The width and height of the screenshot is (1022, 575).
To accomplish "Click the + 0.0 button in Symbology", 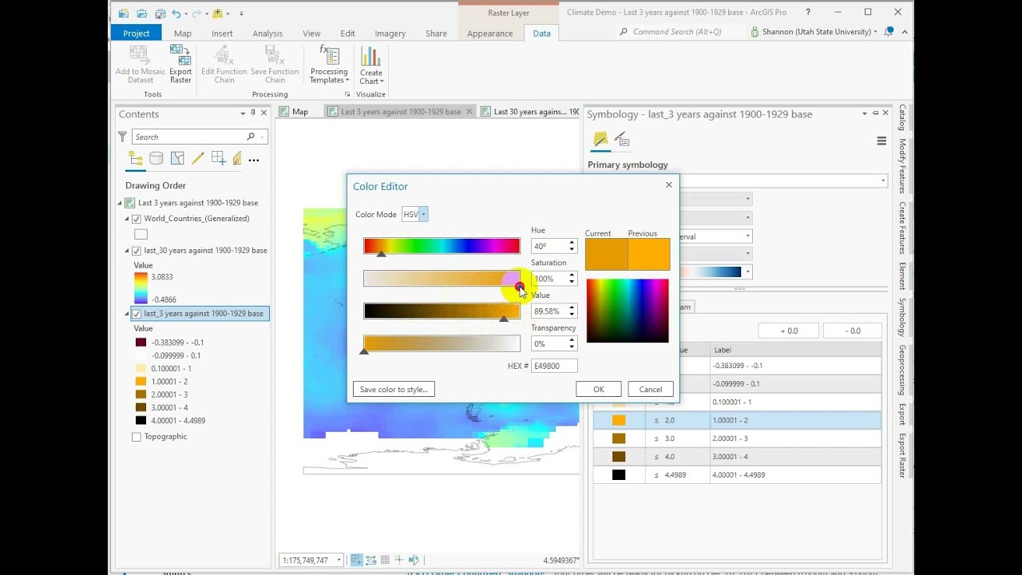I will [x=788, y=331].
